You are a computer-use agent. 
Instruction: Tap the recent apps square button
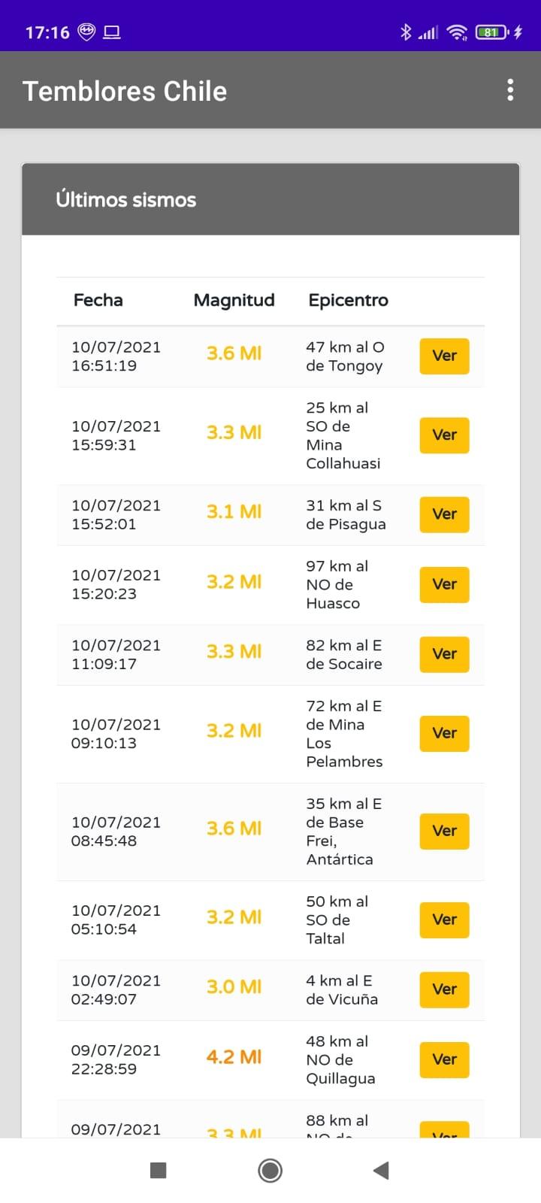[x=158, y=1170]
